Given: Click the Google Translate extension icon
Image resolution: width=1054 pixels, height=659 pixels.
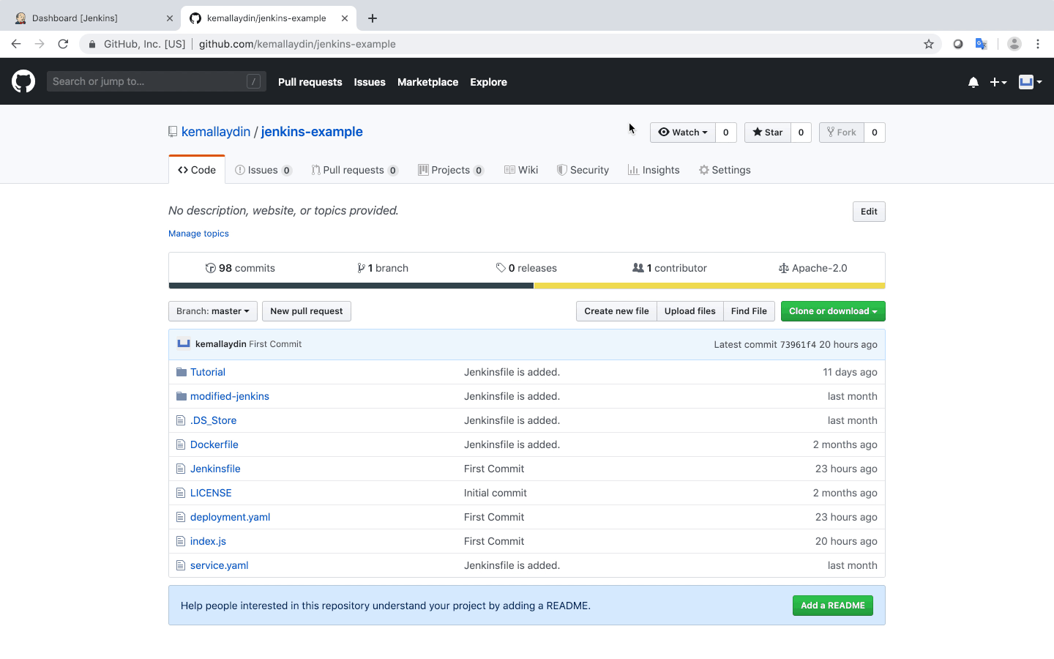Looking at the screenshot, I should tap(982, 44).
